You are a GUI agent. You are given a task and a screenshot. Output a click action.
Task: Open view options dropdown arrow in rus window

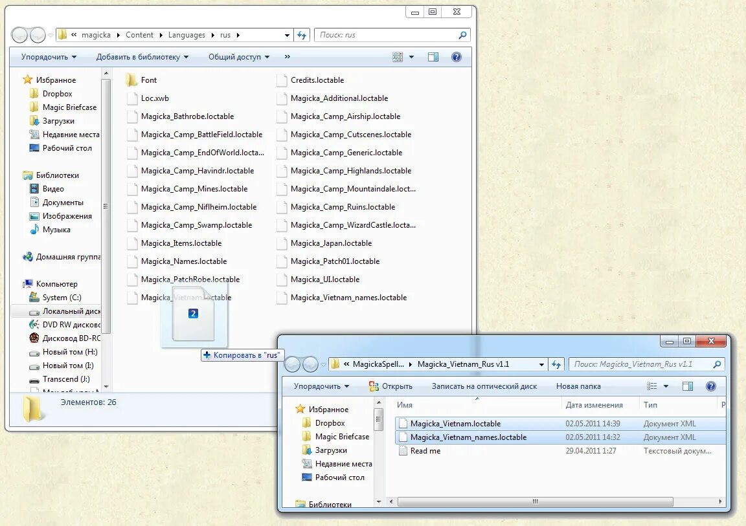412,57
